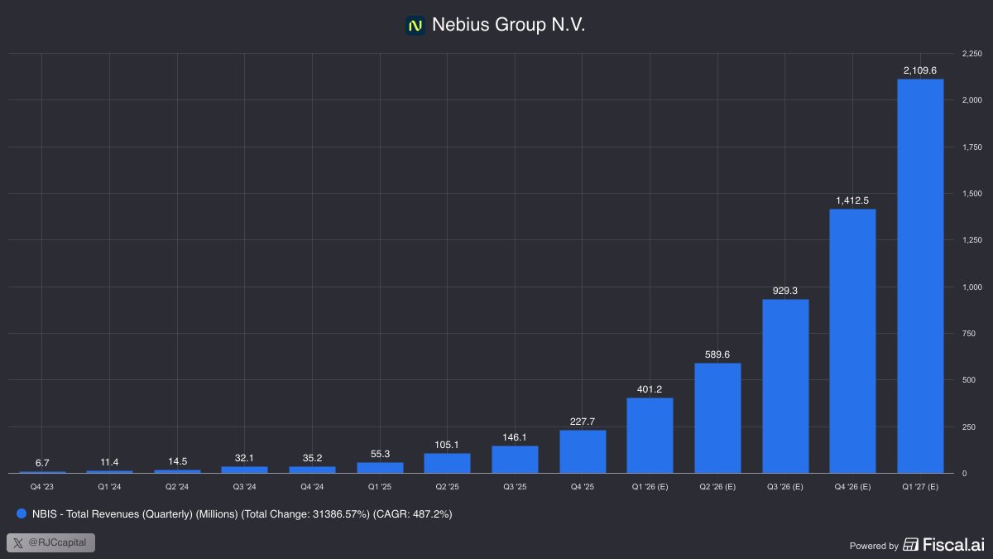Click the X (Twitter) icon next to @RJCcapital

18,542
